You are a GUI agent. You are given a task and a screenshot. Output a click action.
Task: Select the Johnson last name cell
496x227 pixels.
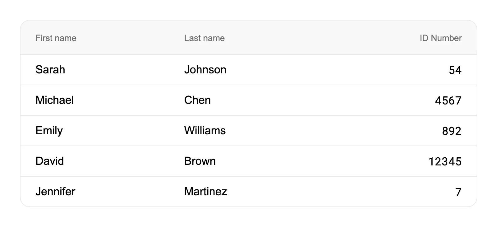coord(205,70)
